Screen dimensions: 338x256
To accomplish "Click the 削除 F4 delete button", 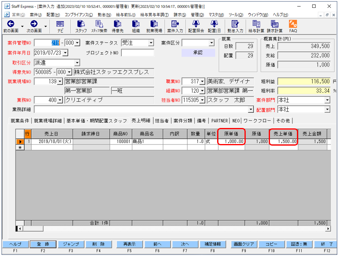I will click(98, 244).
